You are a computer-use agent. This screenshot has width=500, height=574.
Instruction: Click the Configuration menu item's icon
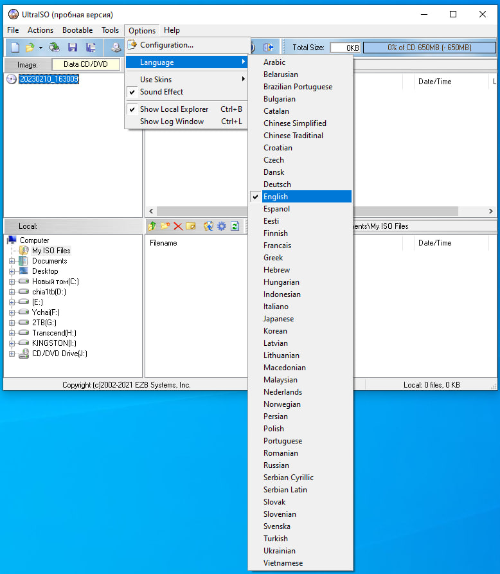(132, 45)
